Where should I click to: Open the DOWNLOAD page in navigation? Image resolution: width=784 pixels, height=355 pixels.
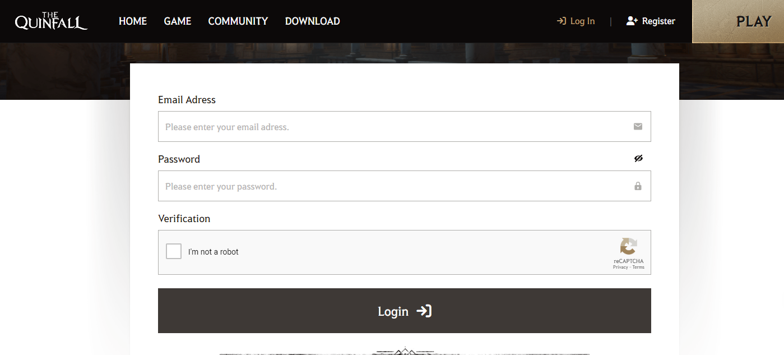pyautogui.click(x=312, y=21)
